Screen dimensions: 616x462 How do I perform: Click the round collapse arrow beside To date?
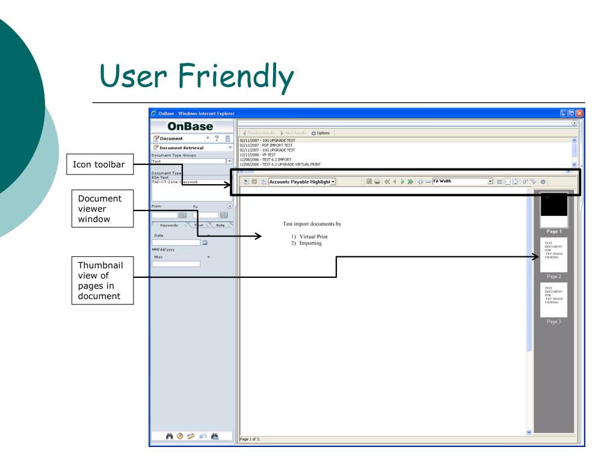click(x=229, y=206)
